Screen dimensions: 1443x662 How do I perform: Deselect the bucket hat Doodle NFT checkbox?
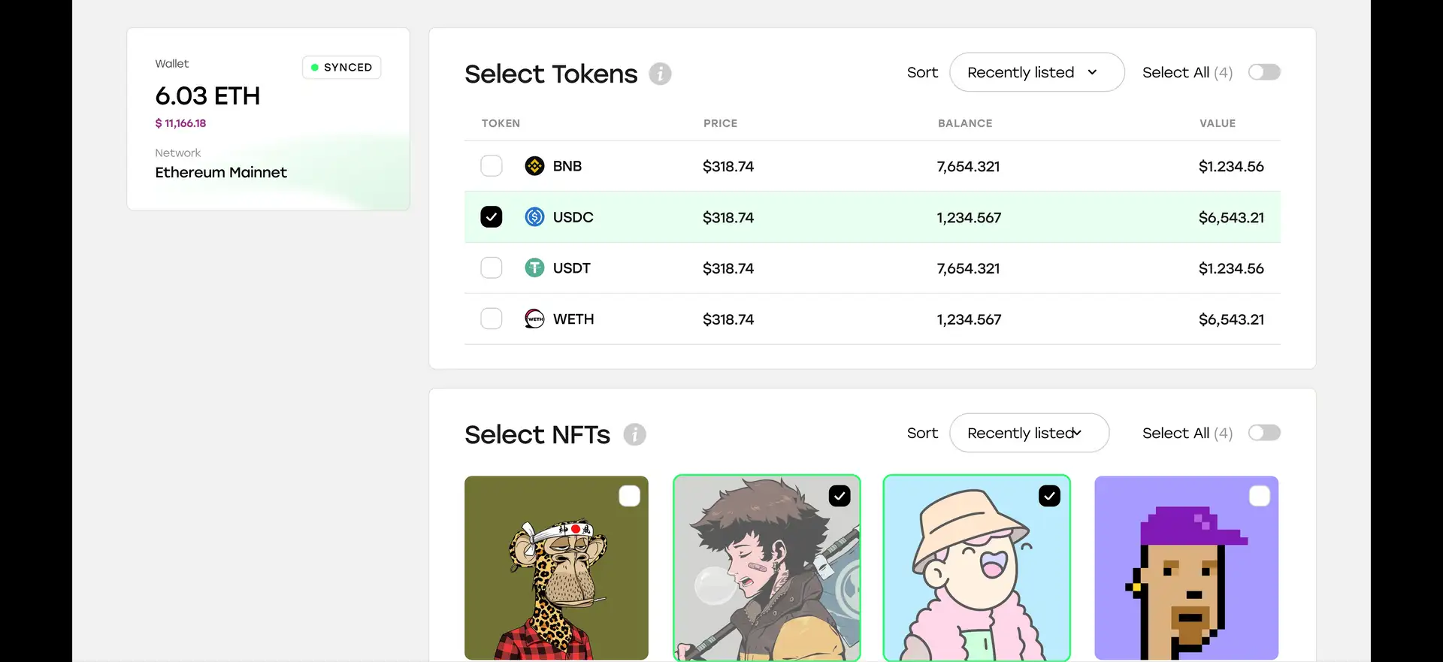pyautogui.click(x=1049, y=496)
